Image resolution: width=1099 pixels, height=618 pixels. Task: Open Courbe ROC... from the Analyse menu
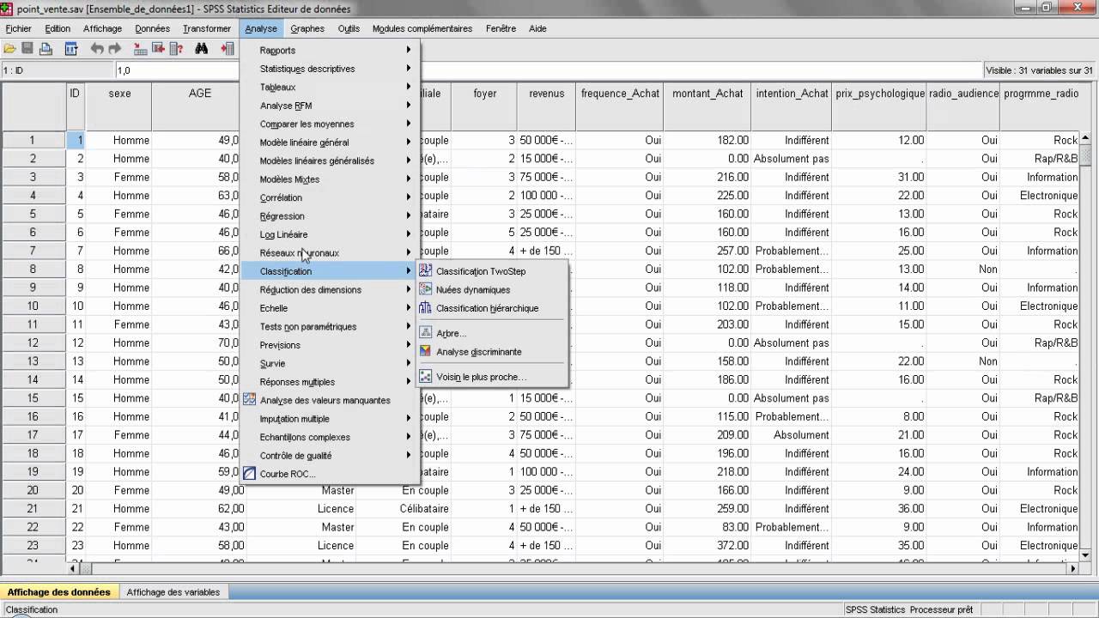tap(329, 474)
